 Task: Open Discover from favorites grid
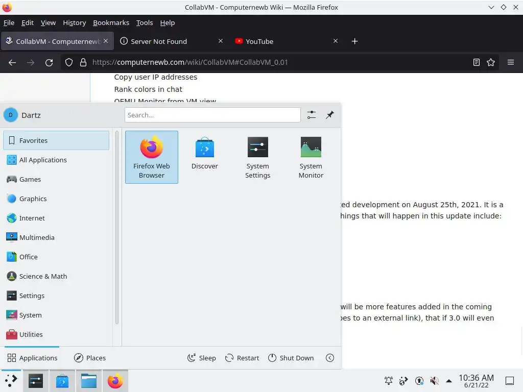point(204,154)
